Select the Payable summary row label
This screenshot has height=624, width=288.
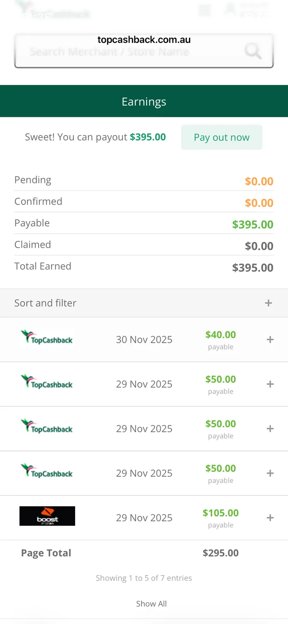pos(32,223)
